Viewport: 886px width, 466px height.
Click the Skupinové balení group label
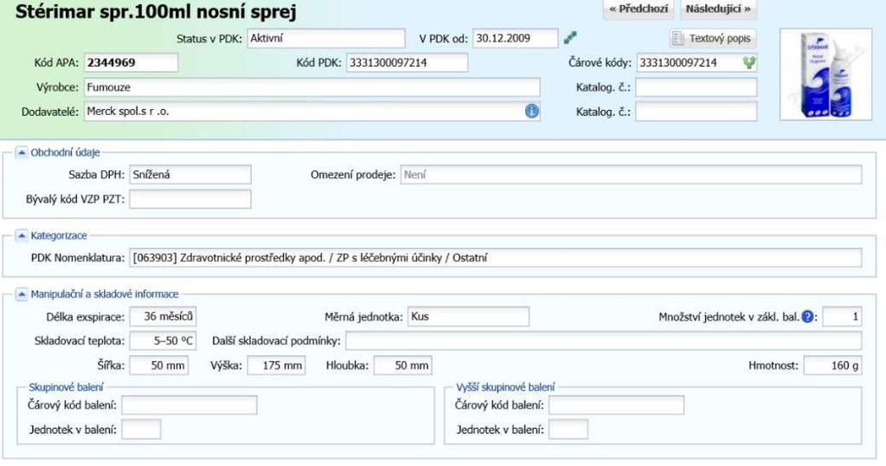[66, 387]
